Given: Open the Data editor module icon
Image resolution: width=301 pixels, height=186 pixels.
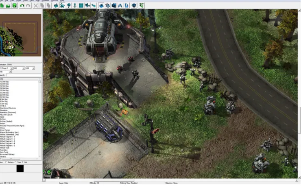Looking at the screenshot, I should point(114,5).
